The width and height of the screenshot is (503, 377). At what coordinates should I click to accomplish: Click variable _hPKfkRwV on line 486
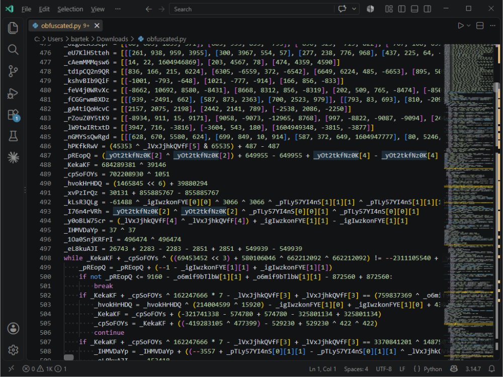[81, 146]
